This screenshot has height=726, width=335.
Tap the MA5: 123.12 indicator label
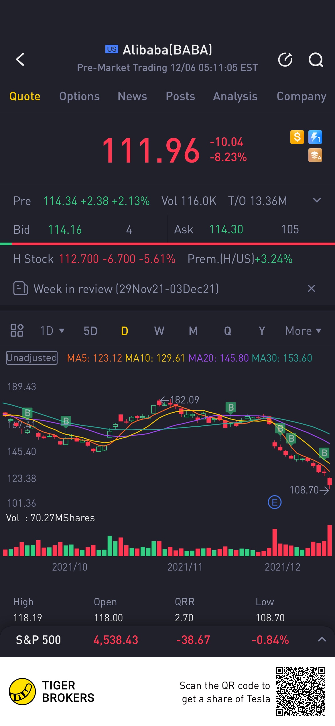pyautogui.click(x=94, y=358)
